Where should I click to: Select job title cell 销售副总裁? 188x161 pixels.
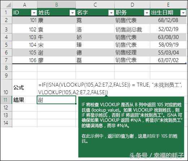click(x=132, y=29)
